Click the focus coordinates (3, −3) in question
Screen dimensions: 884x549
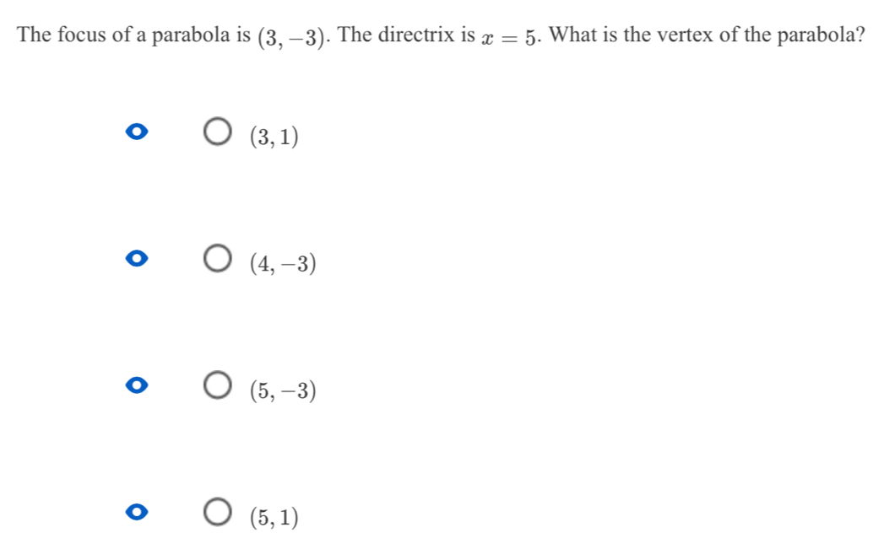point(291,37)
